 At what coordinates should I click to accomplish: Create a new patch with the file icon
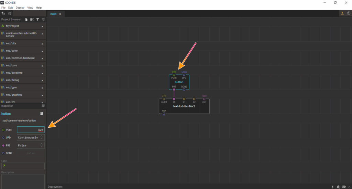(26, 20)
